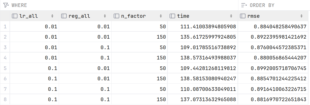This screenshot has height=105, width=310.
Task: Sort by reg_all using sort arrows
Action: point(105,16)
